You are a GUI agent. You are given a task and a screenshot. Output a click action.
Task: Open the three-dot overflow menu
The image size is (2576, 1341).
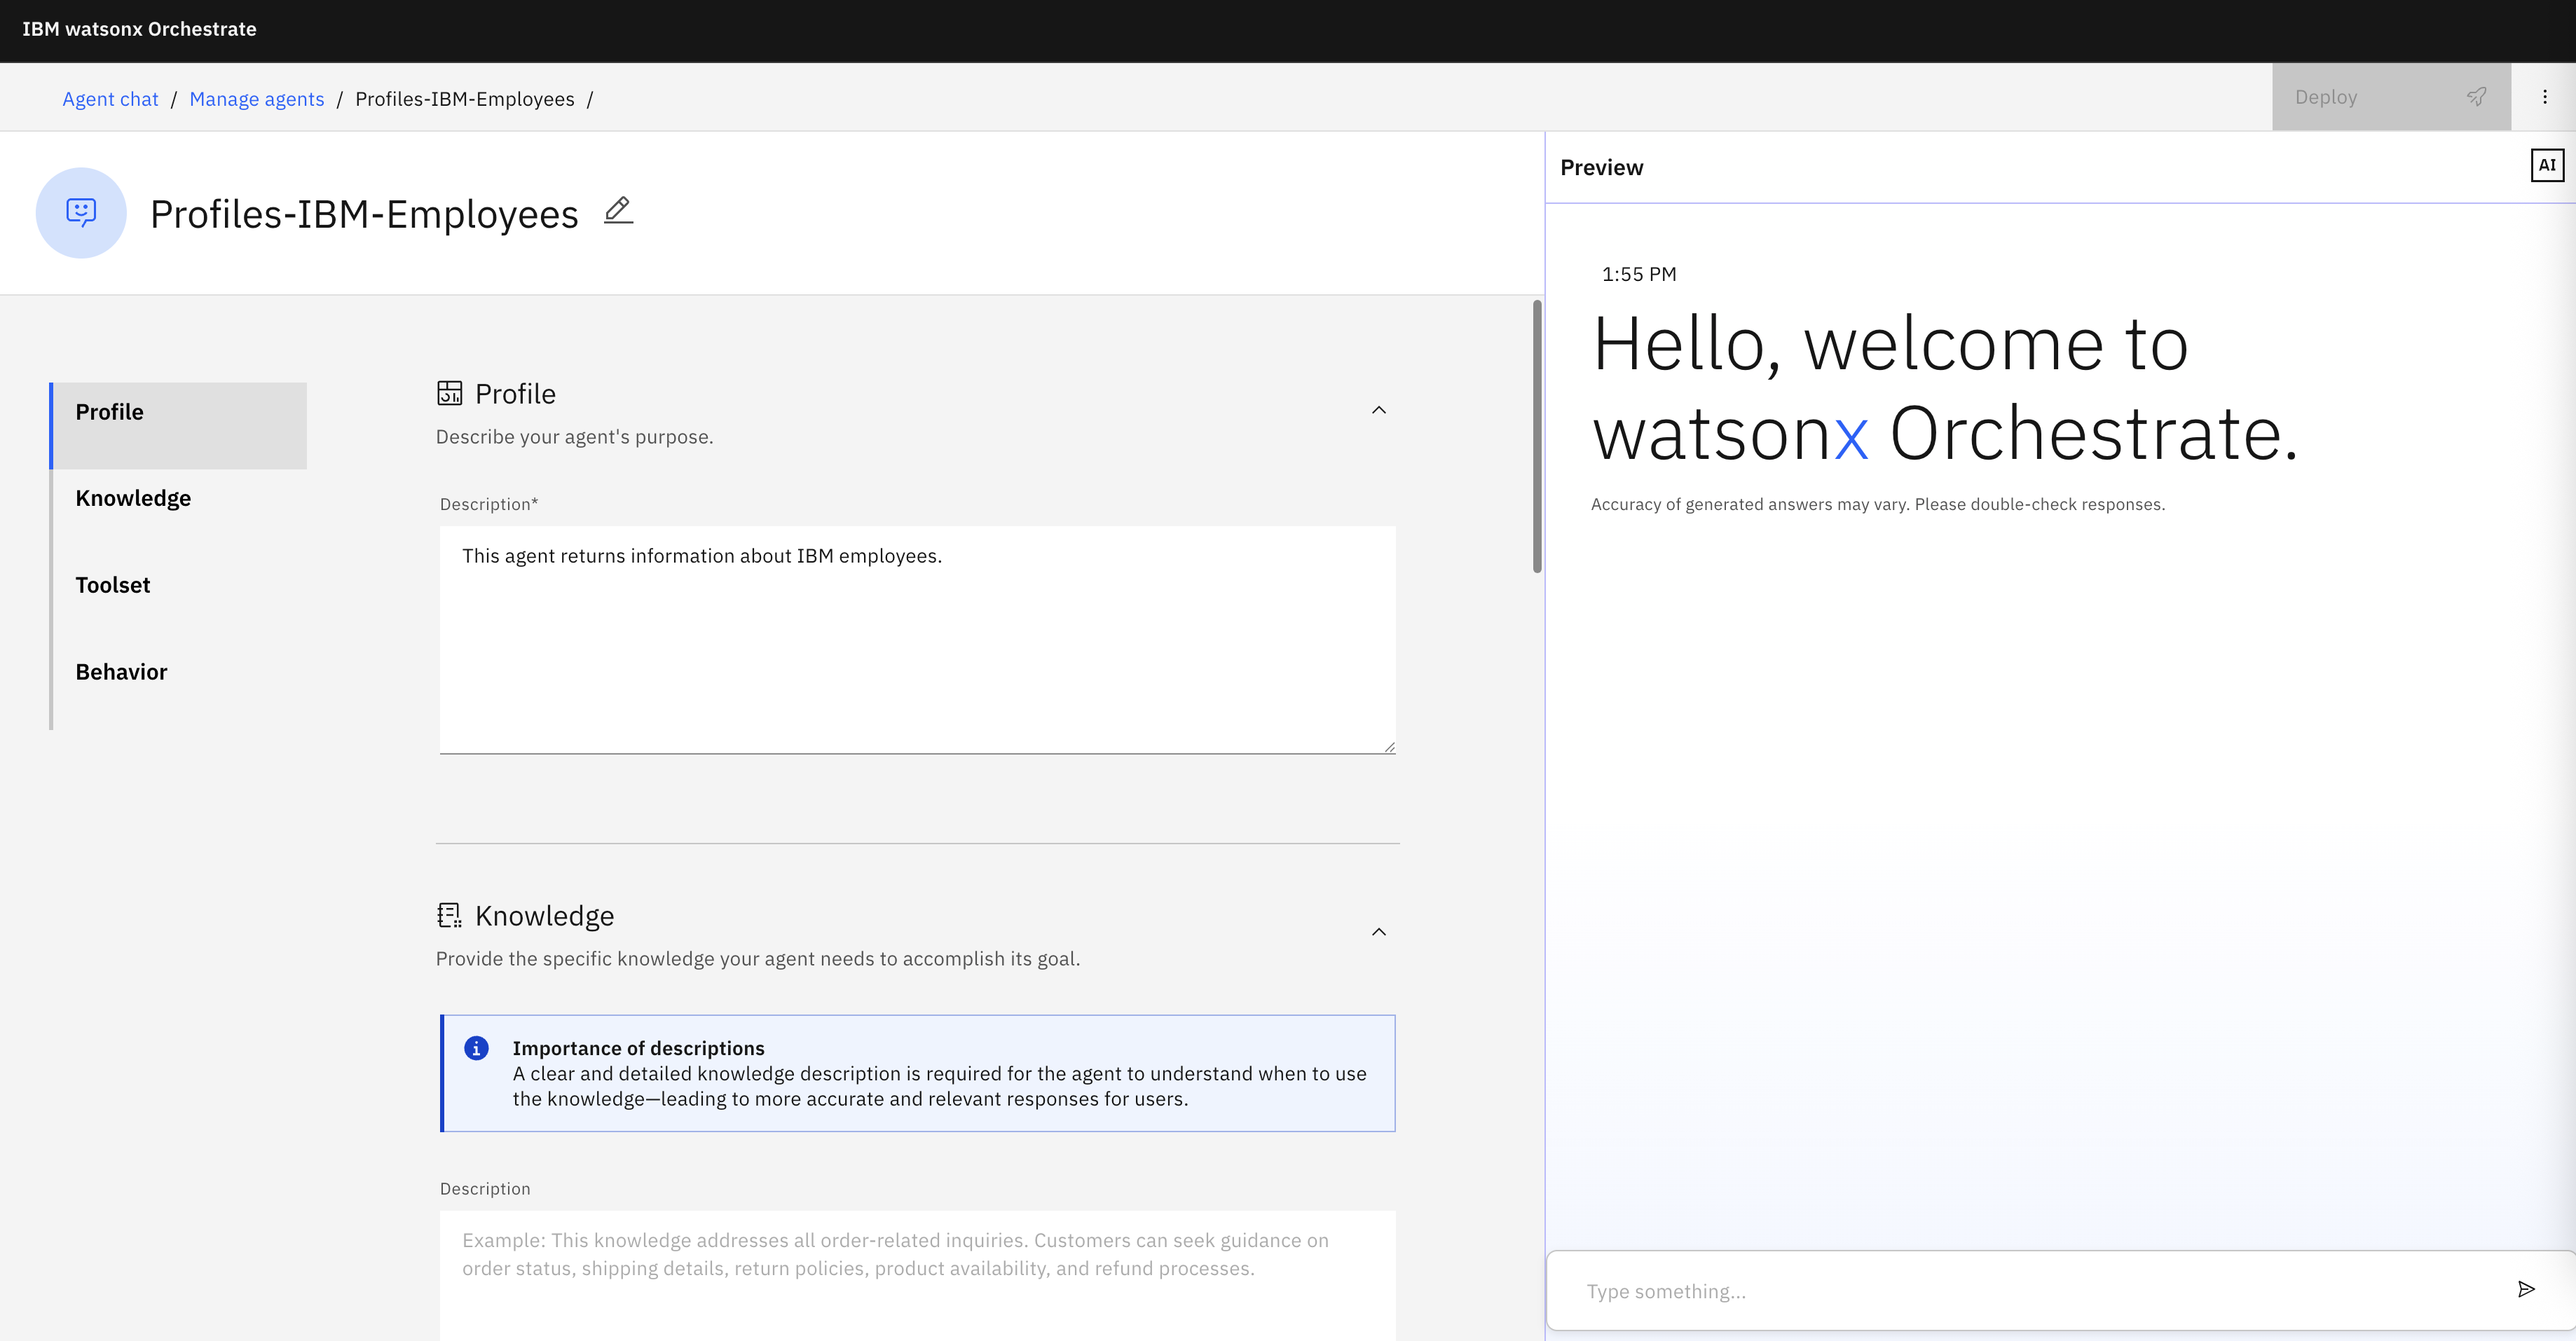click(x=2544, y=97)
